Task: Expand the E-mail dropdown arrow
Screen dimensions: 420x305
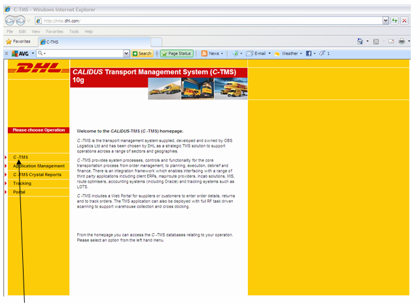Action: click(x=270, y=53)
